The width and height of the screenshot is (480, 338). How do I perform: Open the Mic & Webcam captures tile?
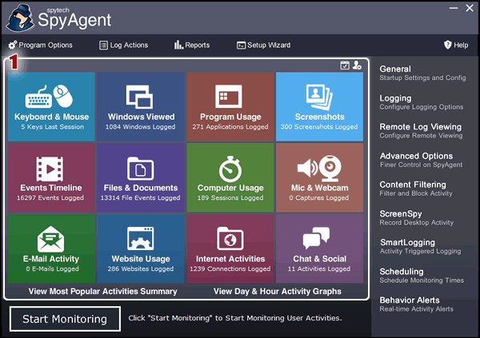319,177
